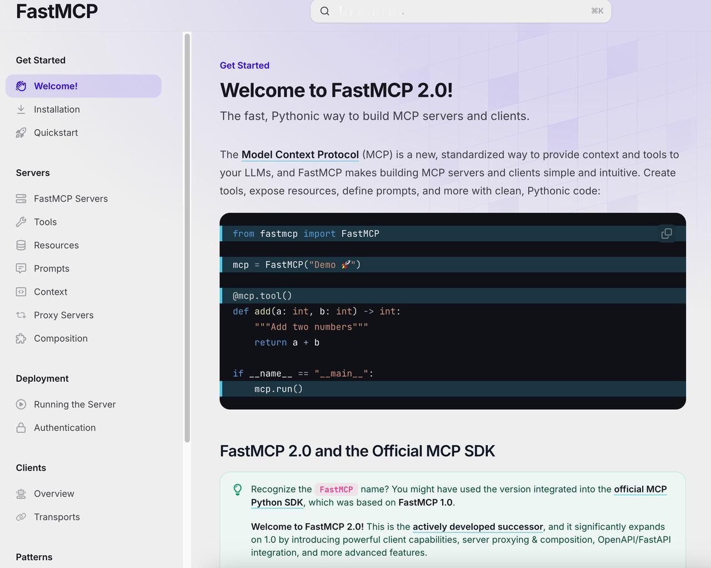The height and width of the screenshot is (568, 711).
Task: Click the code line '@mcp.tool()'
Action: tap(262, 296)
